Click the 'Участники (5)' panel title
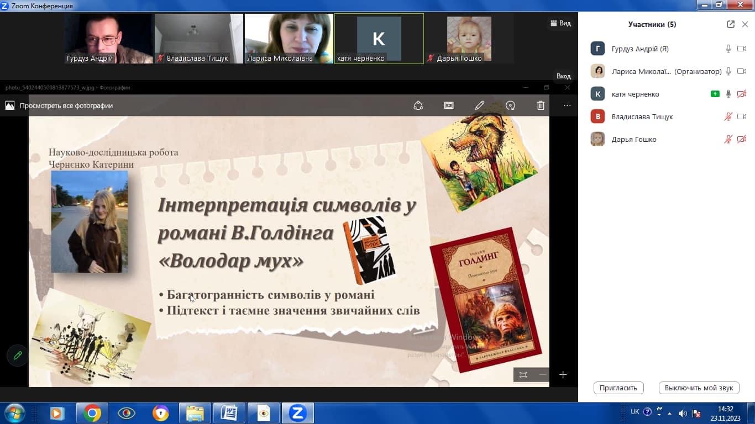Viewport: 755px width, 424px height. pos(652,24)
